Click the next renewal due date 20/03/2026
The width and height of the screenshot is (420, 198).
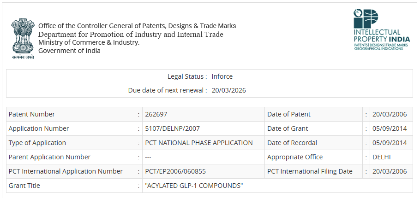click(x=228, y=90)
